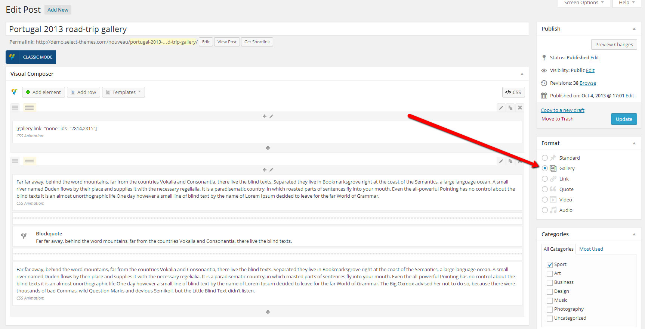Choose the Video post format

[545, 200]
